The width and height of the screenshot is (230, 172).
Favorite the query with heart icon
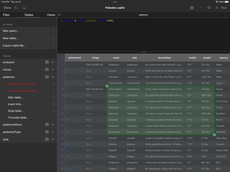pyautogui.click(x=209, y=7)
